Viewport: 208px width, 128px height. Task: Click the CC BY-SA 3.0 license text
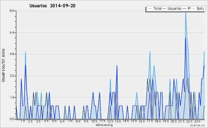(x=197, y=125)
